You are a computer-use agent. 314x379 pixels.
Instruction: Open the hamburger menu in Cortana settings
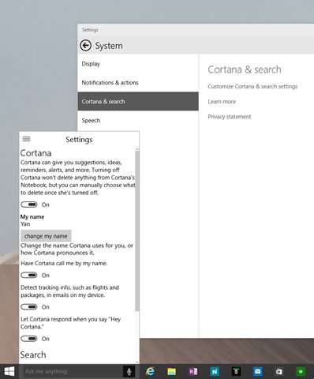point(26,139)
